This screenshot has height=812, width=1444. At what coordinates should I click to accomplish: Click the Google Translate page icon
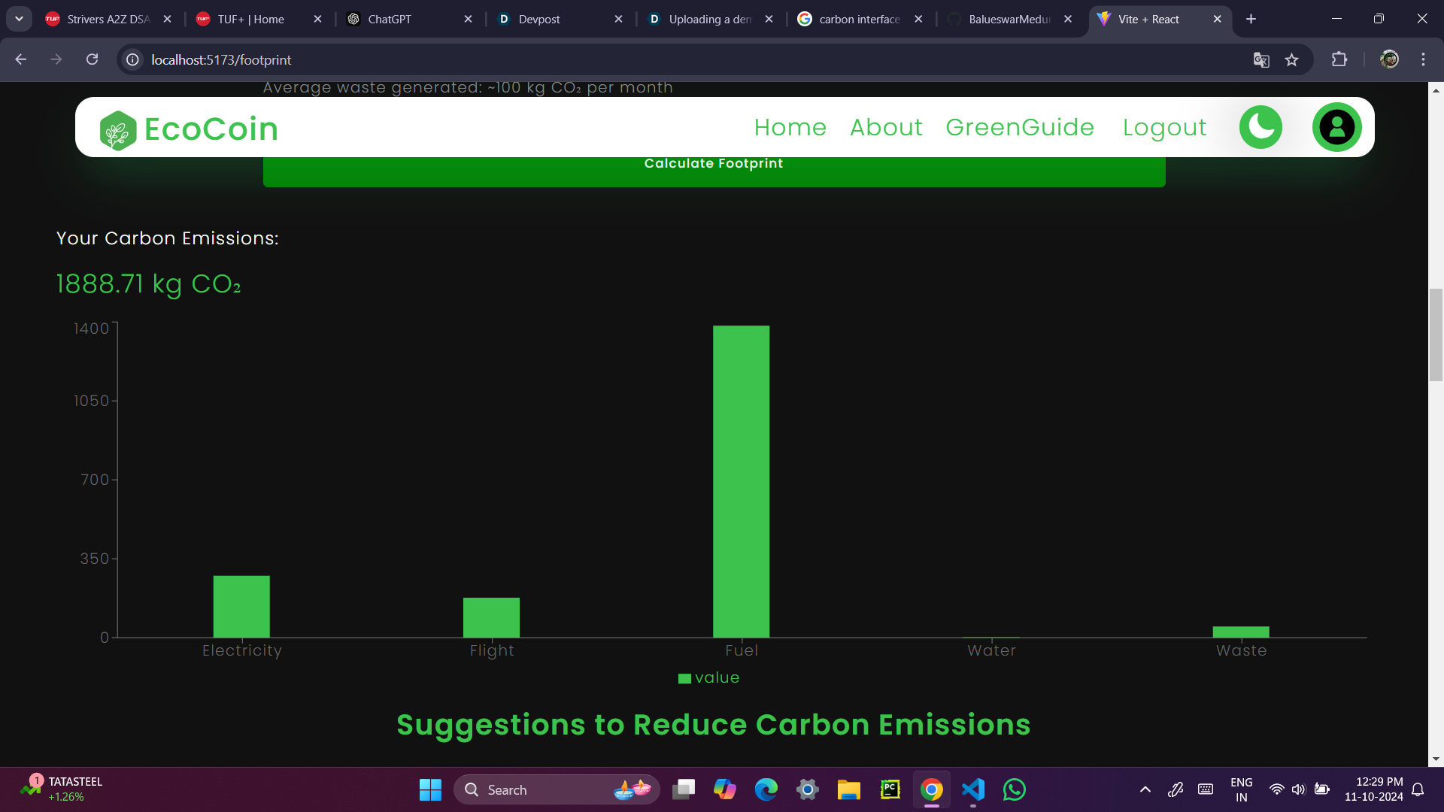click(1261, 59)
